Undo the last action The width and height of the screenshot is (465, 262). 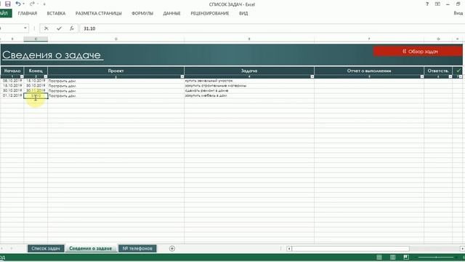[x=17, y=4]
